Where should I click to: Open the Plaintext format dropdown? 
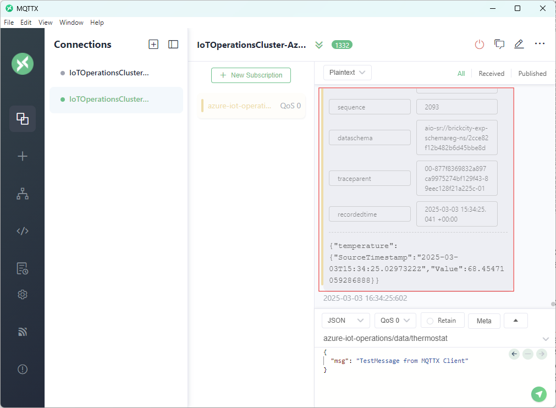[348, 73]
